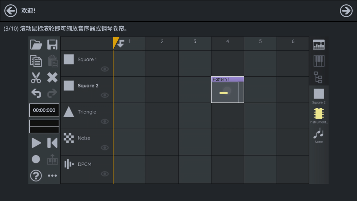The height and width of the screenshot is (201, 357).
Task: Open project with folder icon
Action: tap(36, 45)
